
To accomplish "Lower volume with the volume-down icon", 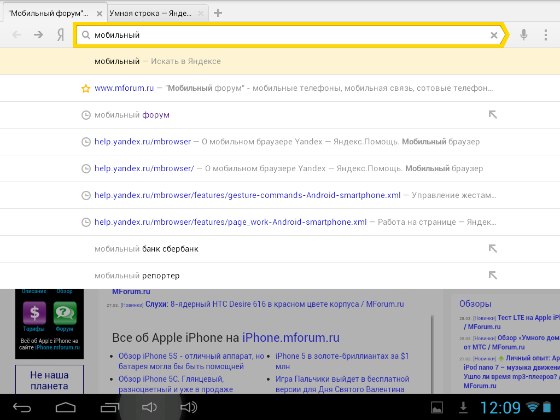I will (x=149, y=407).
